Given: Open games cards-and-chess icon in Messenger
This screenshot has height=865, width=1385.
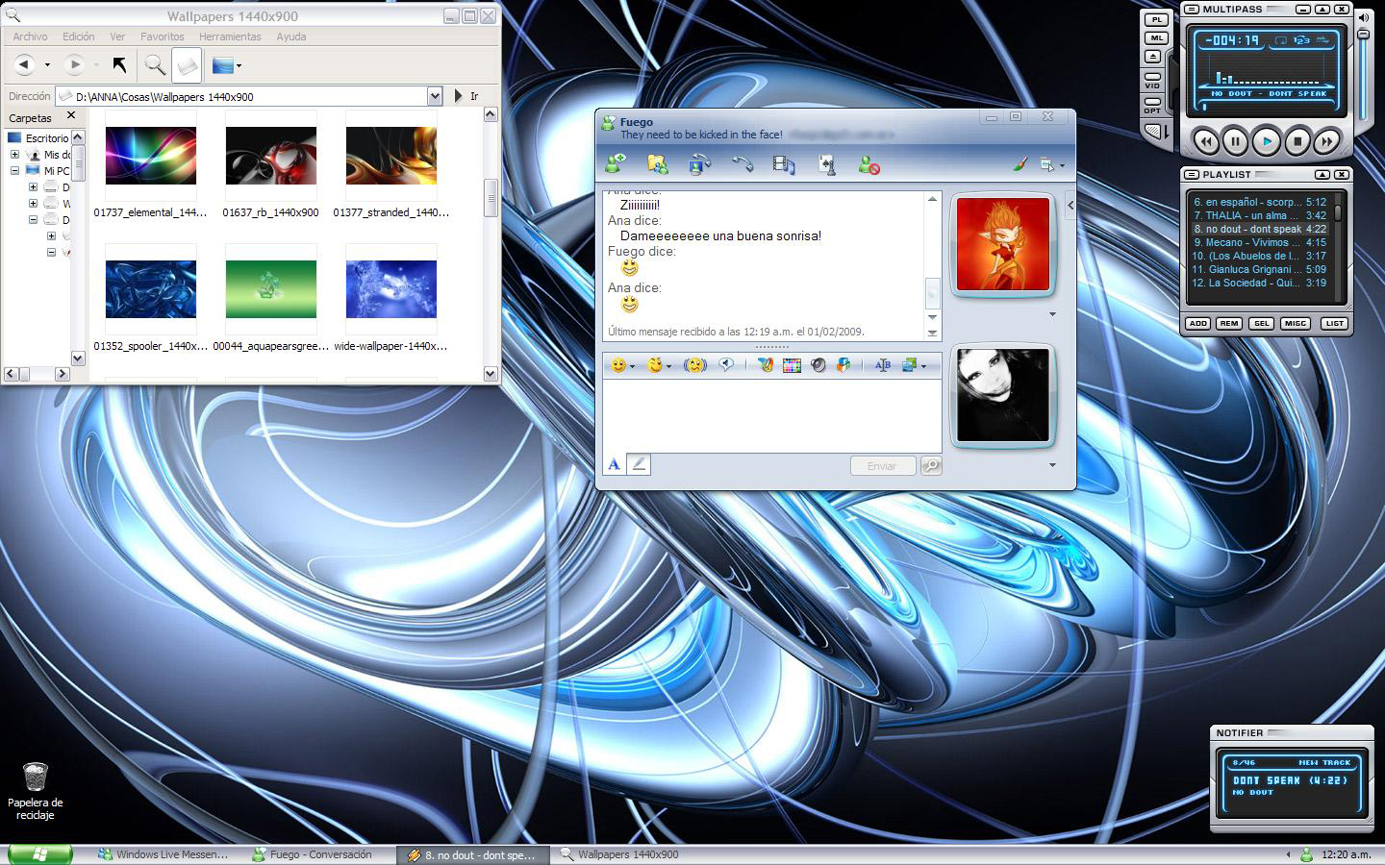Looking at the screenshot, I should click(x=826, y=164).
